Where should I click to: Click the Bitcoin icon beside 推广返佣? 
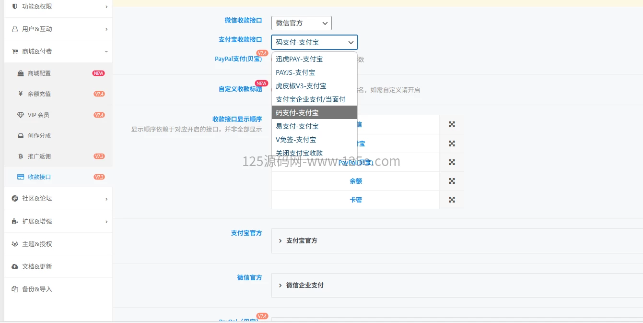[20, 156]
